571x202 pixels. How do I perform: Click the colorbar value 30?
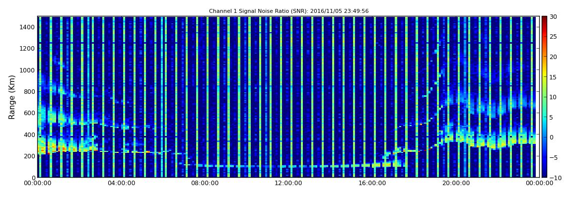553,16
